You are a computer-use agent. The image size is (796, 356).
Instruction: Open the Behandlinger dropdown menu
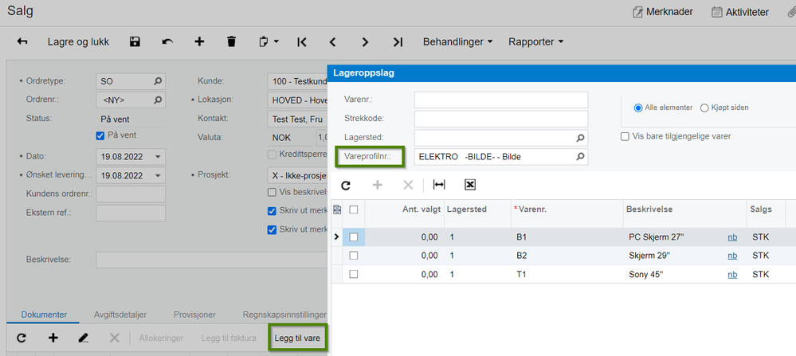pos(458,42)
